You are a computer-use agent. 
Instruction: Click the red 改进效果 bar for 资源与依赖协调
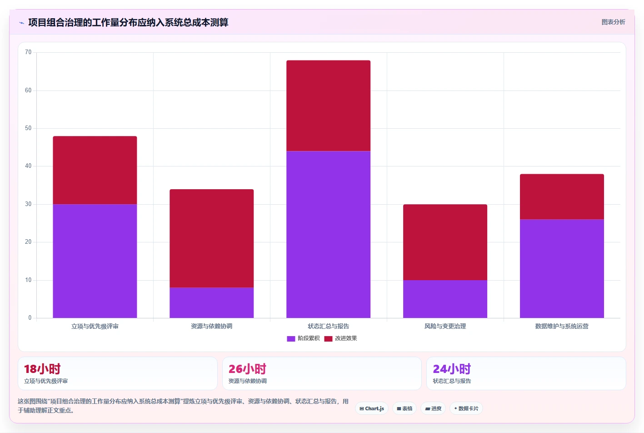tap(212, 238)
